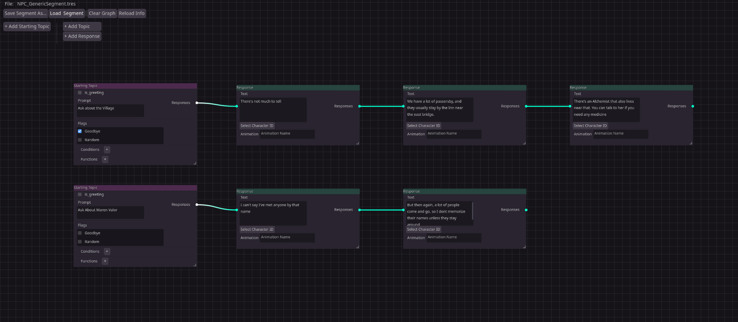Add a function to 'Ask about the Village' topic

coord(105,159)
